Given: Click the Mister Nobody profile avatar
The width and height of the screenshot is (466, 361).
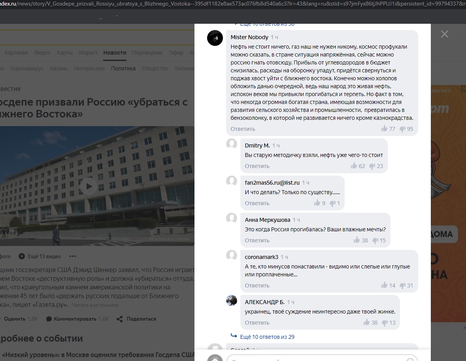Looking at the screenshot, I should 215,38.
